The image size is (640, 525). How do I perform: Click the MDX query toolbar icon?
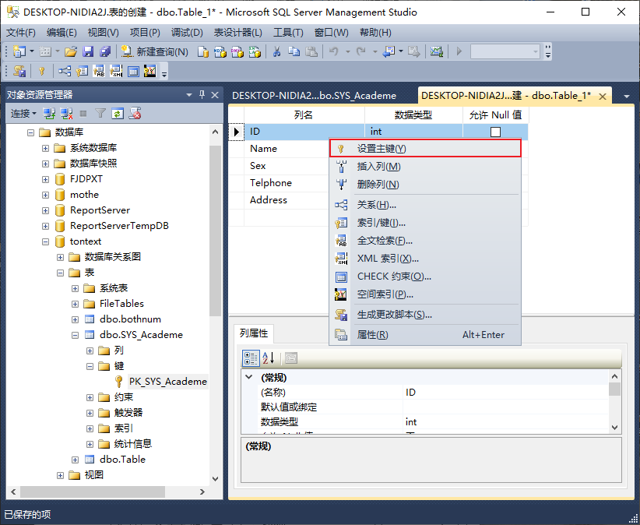pos(220,51)
